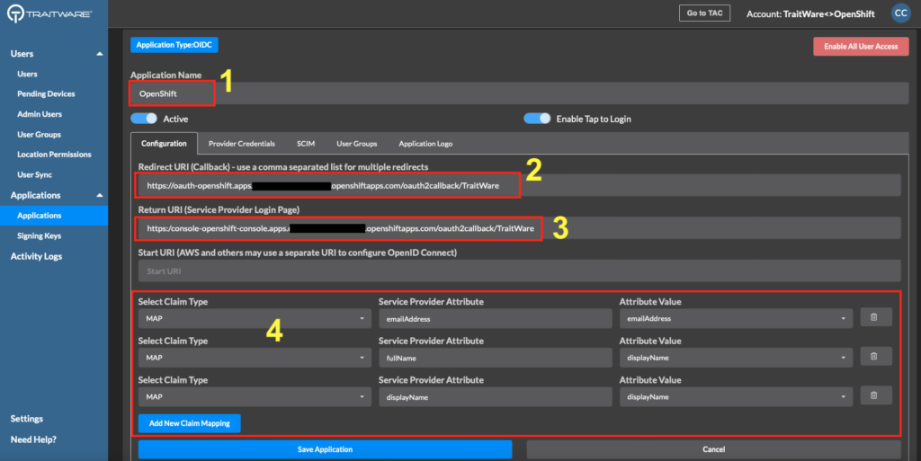Viewport: 921px width, 461px height.
Task: Click the Save Application button
Action: pyautogui.click(x=325, y=449)
